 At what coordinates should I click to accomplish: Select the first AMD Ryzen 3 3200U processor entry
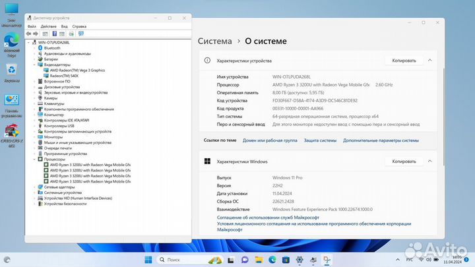click(x=90, y=165)
